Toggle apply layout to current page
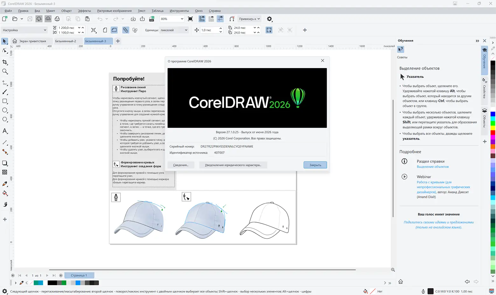Screen dimensions: 496x295 (135, 30)
